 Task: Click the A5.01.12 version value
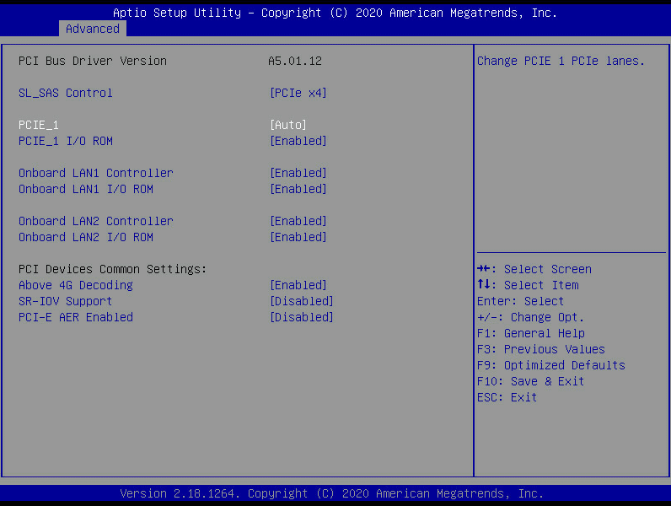pyautogui.click(x=295, y=61)
